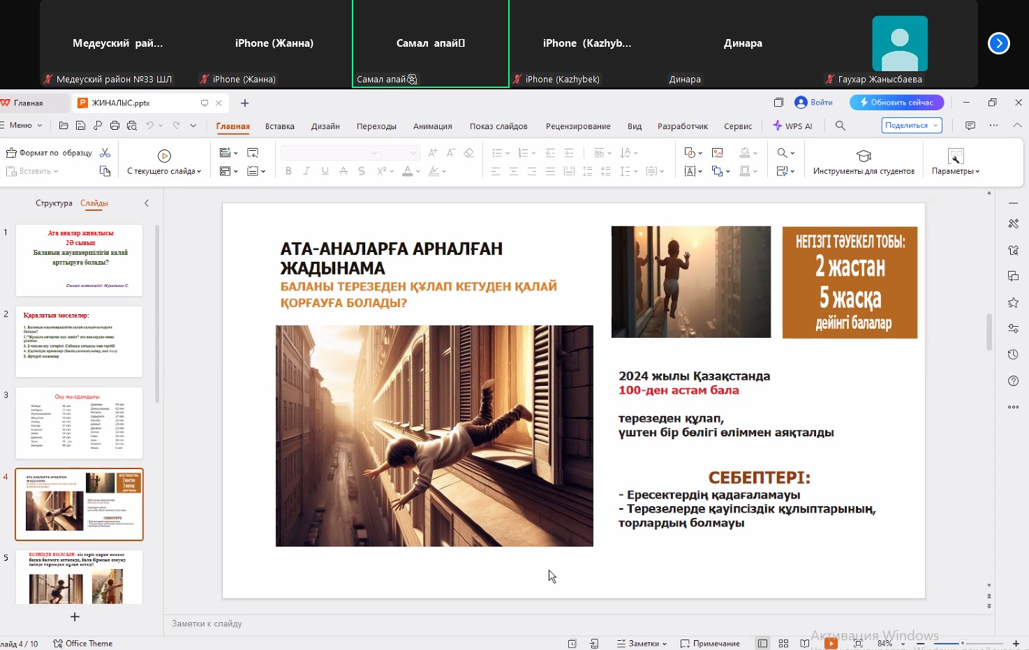This screenshot has width=1029, height=650.
Task: Start slideshow from current slide play icon
Action: coord(164,156)
